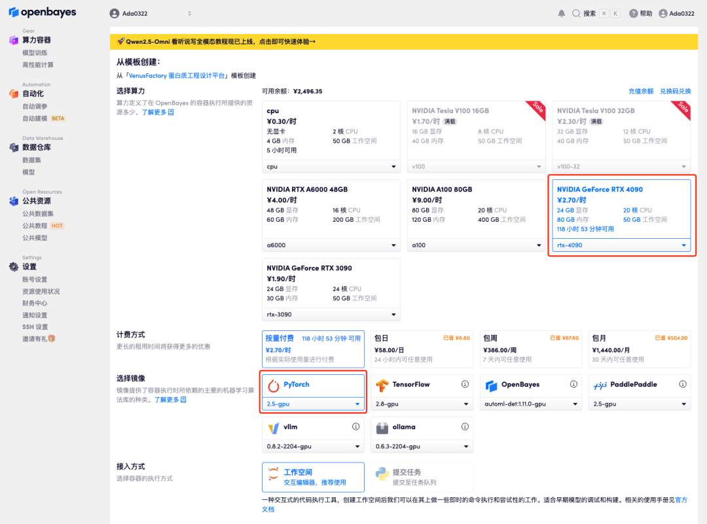This screenshot has height=524, width=707.
Task: Open the rtx-4090 dropdown
Action: (621, 245)
